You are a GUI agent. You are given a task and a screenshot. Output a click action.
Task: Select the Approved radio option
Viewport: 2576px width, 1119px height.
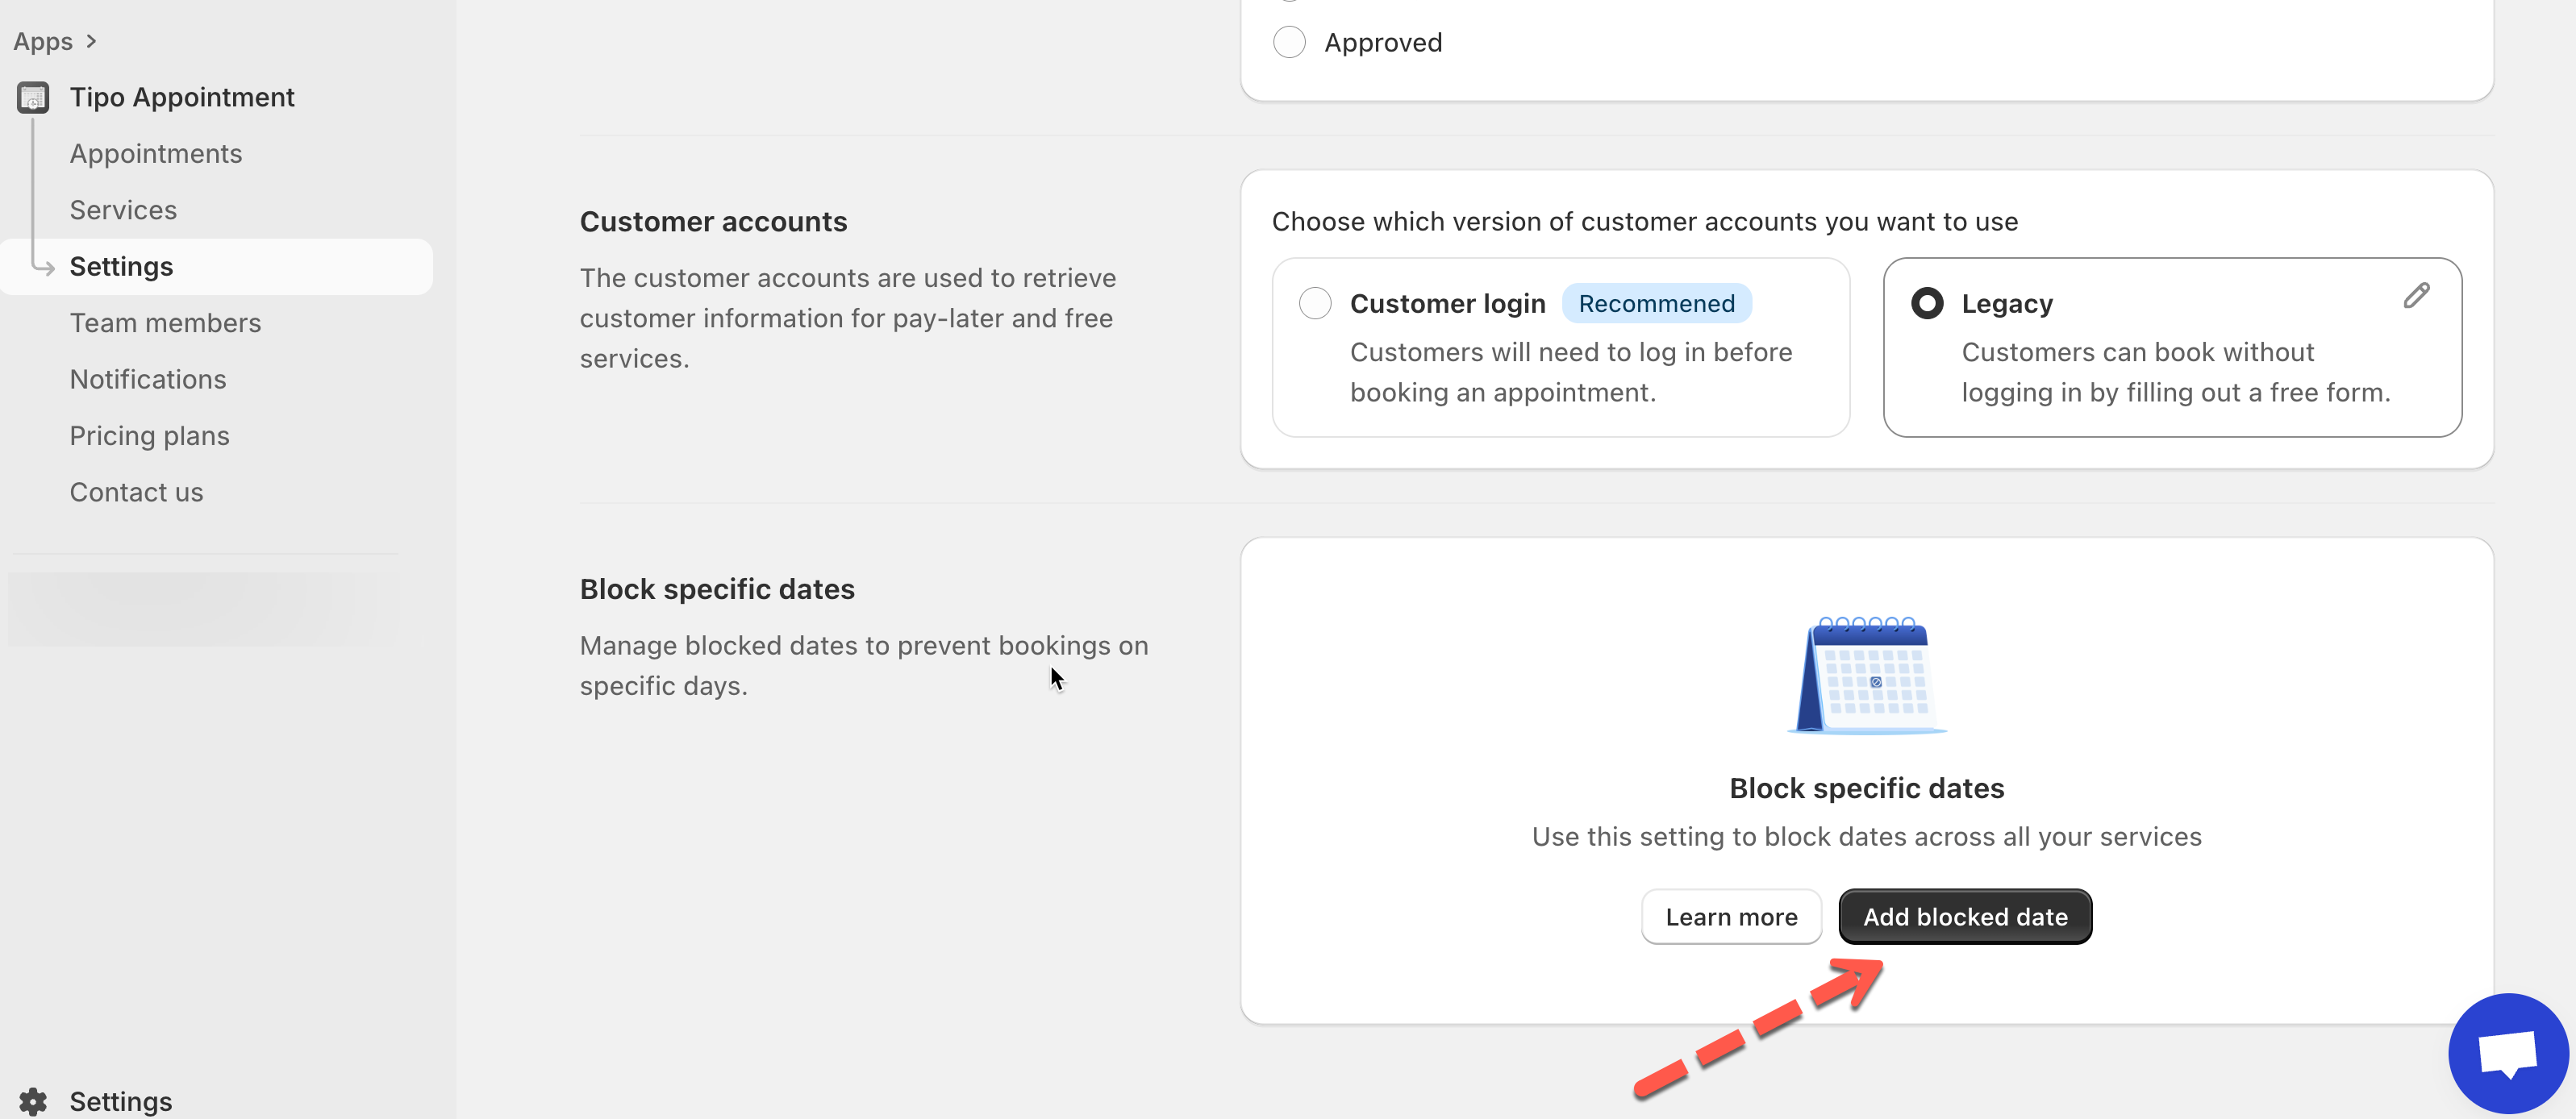[x=1289, y=42]
